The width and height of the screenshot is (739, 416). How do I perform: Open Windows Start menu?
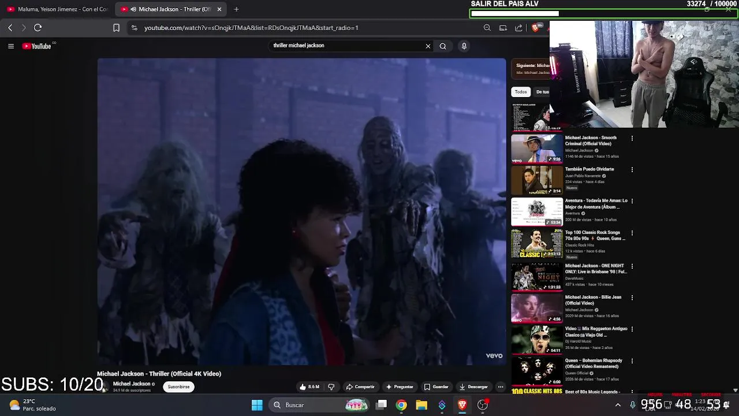(257, 405)
